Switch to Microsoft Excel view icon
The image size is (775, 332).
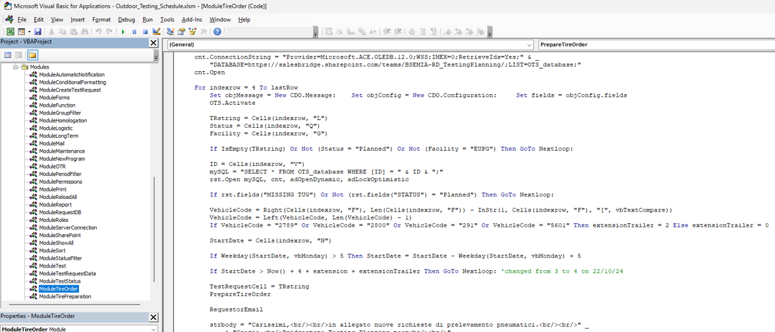(x=10, y=31)
